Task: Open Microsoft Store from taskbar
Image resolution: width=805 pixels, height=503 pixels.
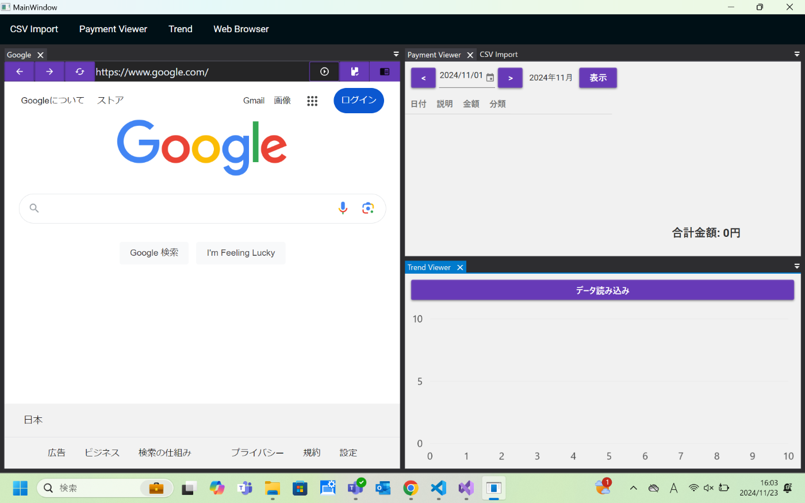Action: [300, 488]
